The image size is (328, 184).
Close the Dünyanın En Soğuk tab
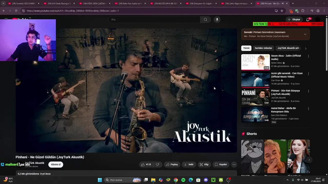[x=216, y=4]
